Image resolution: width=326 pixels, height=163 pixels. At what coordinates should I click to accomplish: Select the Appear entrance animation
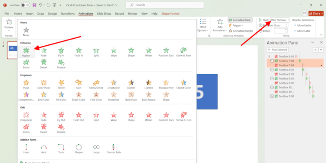click(26, 52)
